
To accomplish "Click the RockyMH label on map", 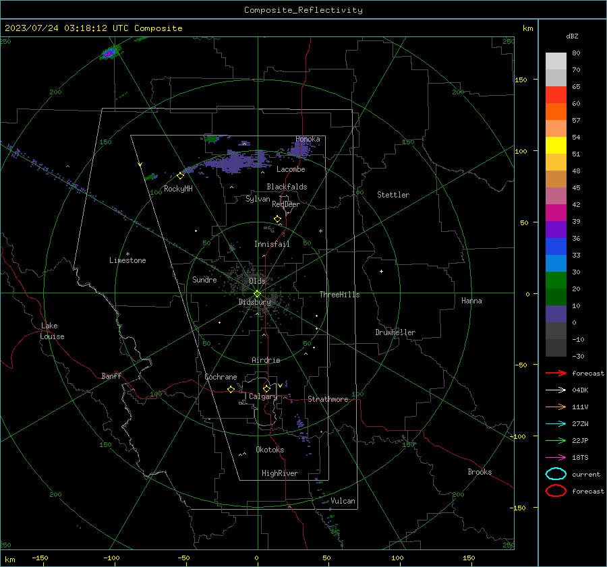I will tap(178, 189).
